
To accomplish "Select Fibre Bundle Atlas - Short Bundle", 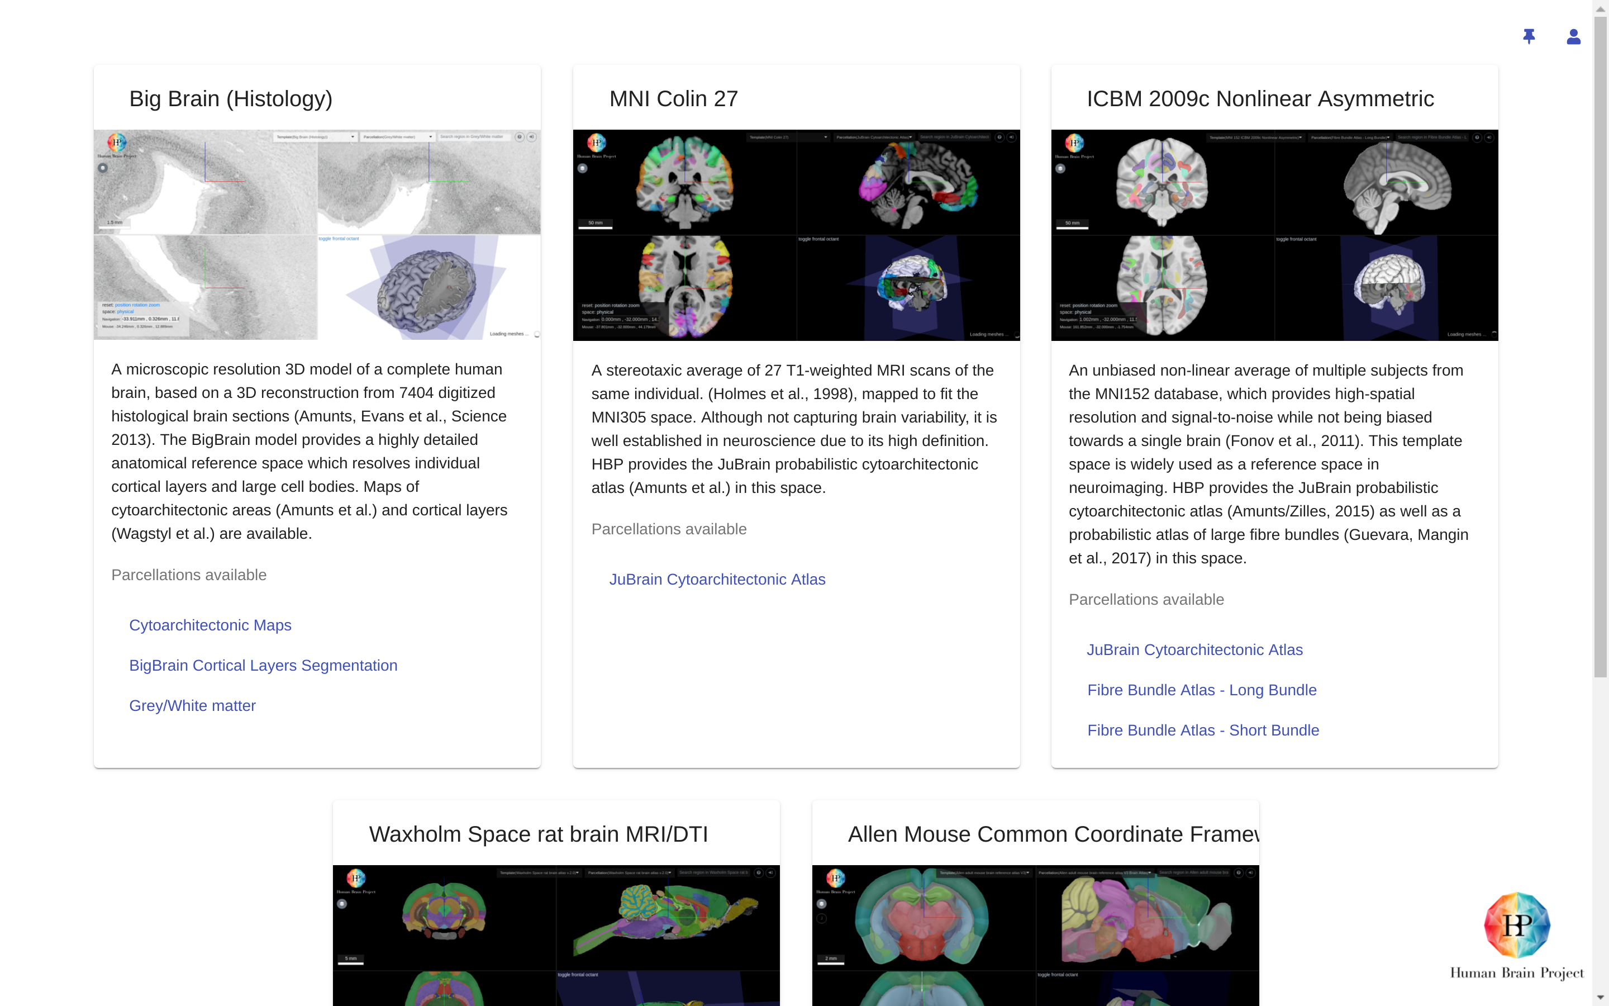I will pos(1203,730).
